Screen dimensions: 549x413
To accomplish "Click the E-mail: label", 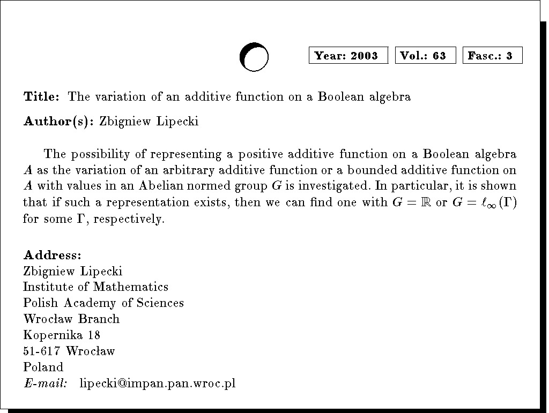I will pyautogui.click(x=46, y=384).
